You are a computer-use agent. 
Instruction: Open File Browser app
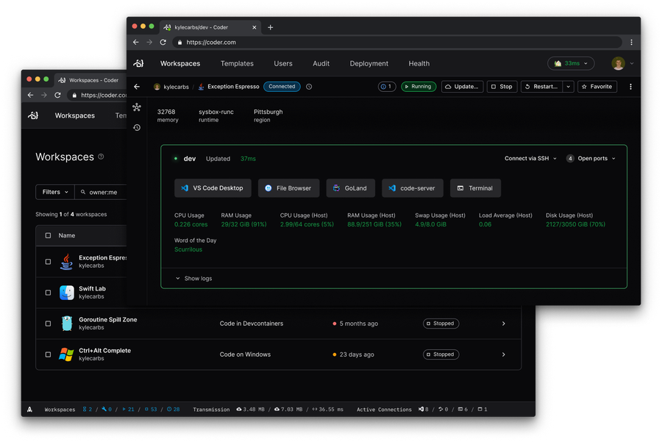pos(289,188)
